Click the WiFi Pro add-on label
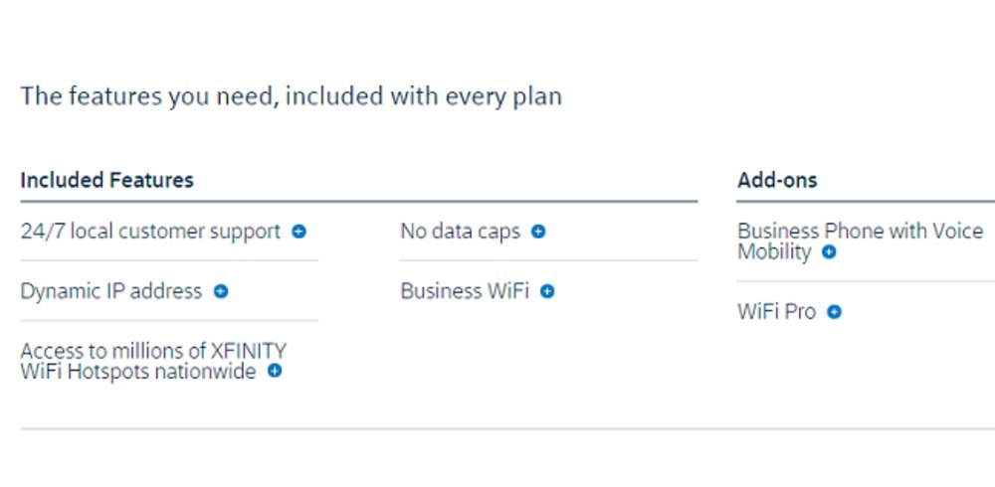The height and width of the screenshot is (487, 995). [777, 312]
